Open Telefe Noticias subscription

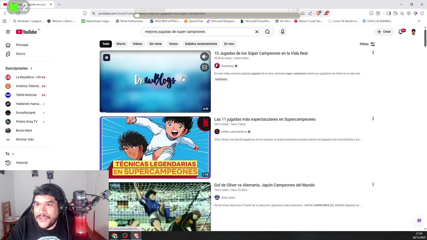point(25,95)
